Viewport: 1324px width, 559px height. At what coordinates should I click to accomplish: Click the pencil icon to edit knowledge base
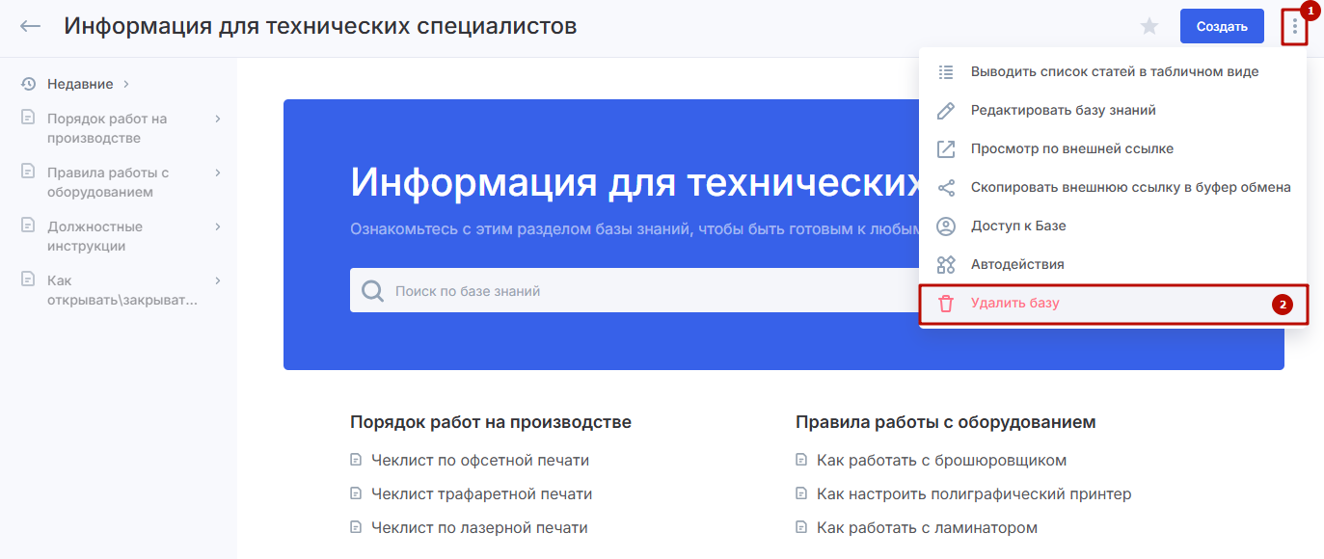(946, 111)
